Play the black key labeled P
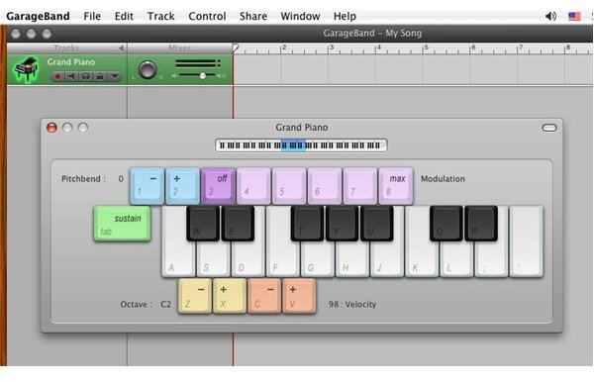This screenshot has height=382, width=594. tap(481, 223)
